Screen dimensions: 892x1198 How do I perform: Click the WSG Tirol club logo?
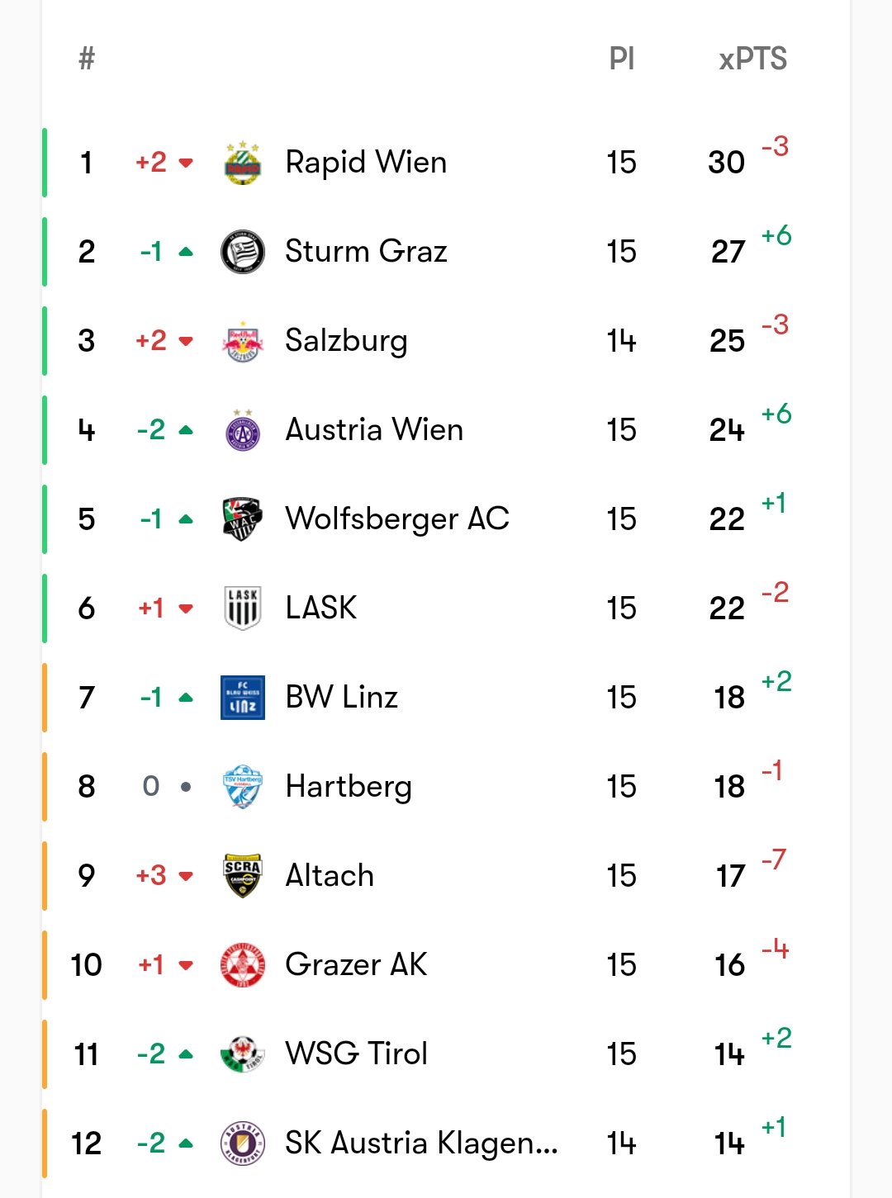pyautogui.click(x=243, y=1054)
